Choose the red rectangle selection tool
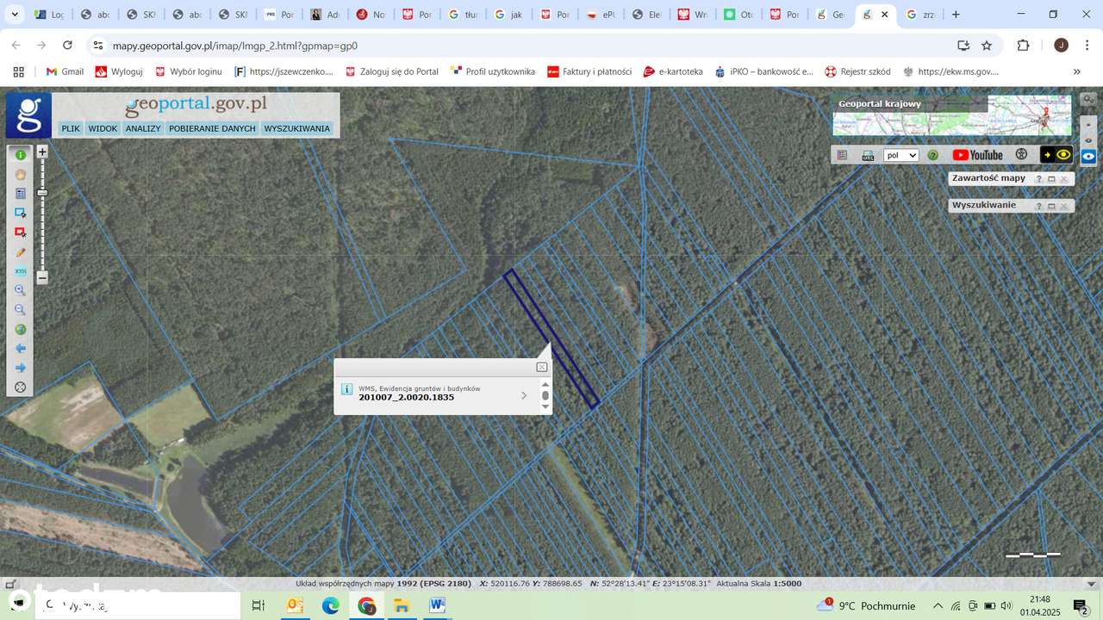Image resolution: width=1103 pixels, height=620 pixels. pos(21,232)
